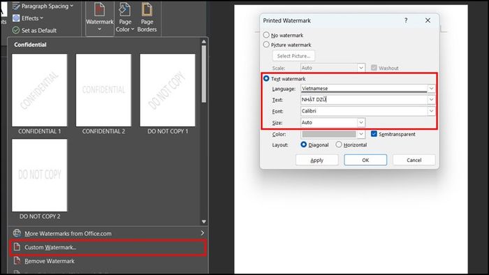
Task: Click the Select Picture button
Action: 293,56
